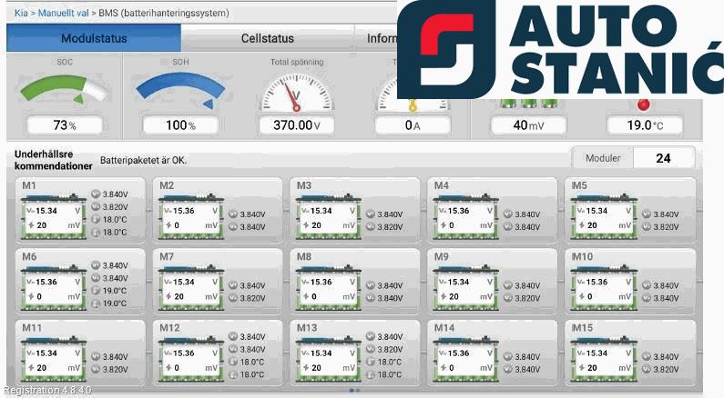Click the Registration 4.8.4.0 version text

tap(48, 390)
